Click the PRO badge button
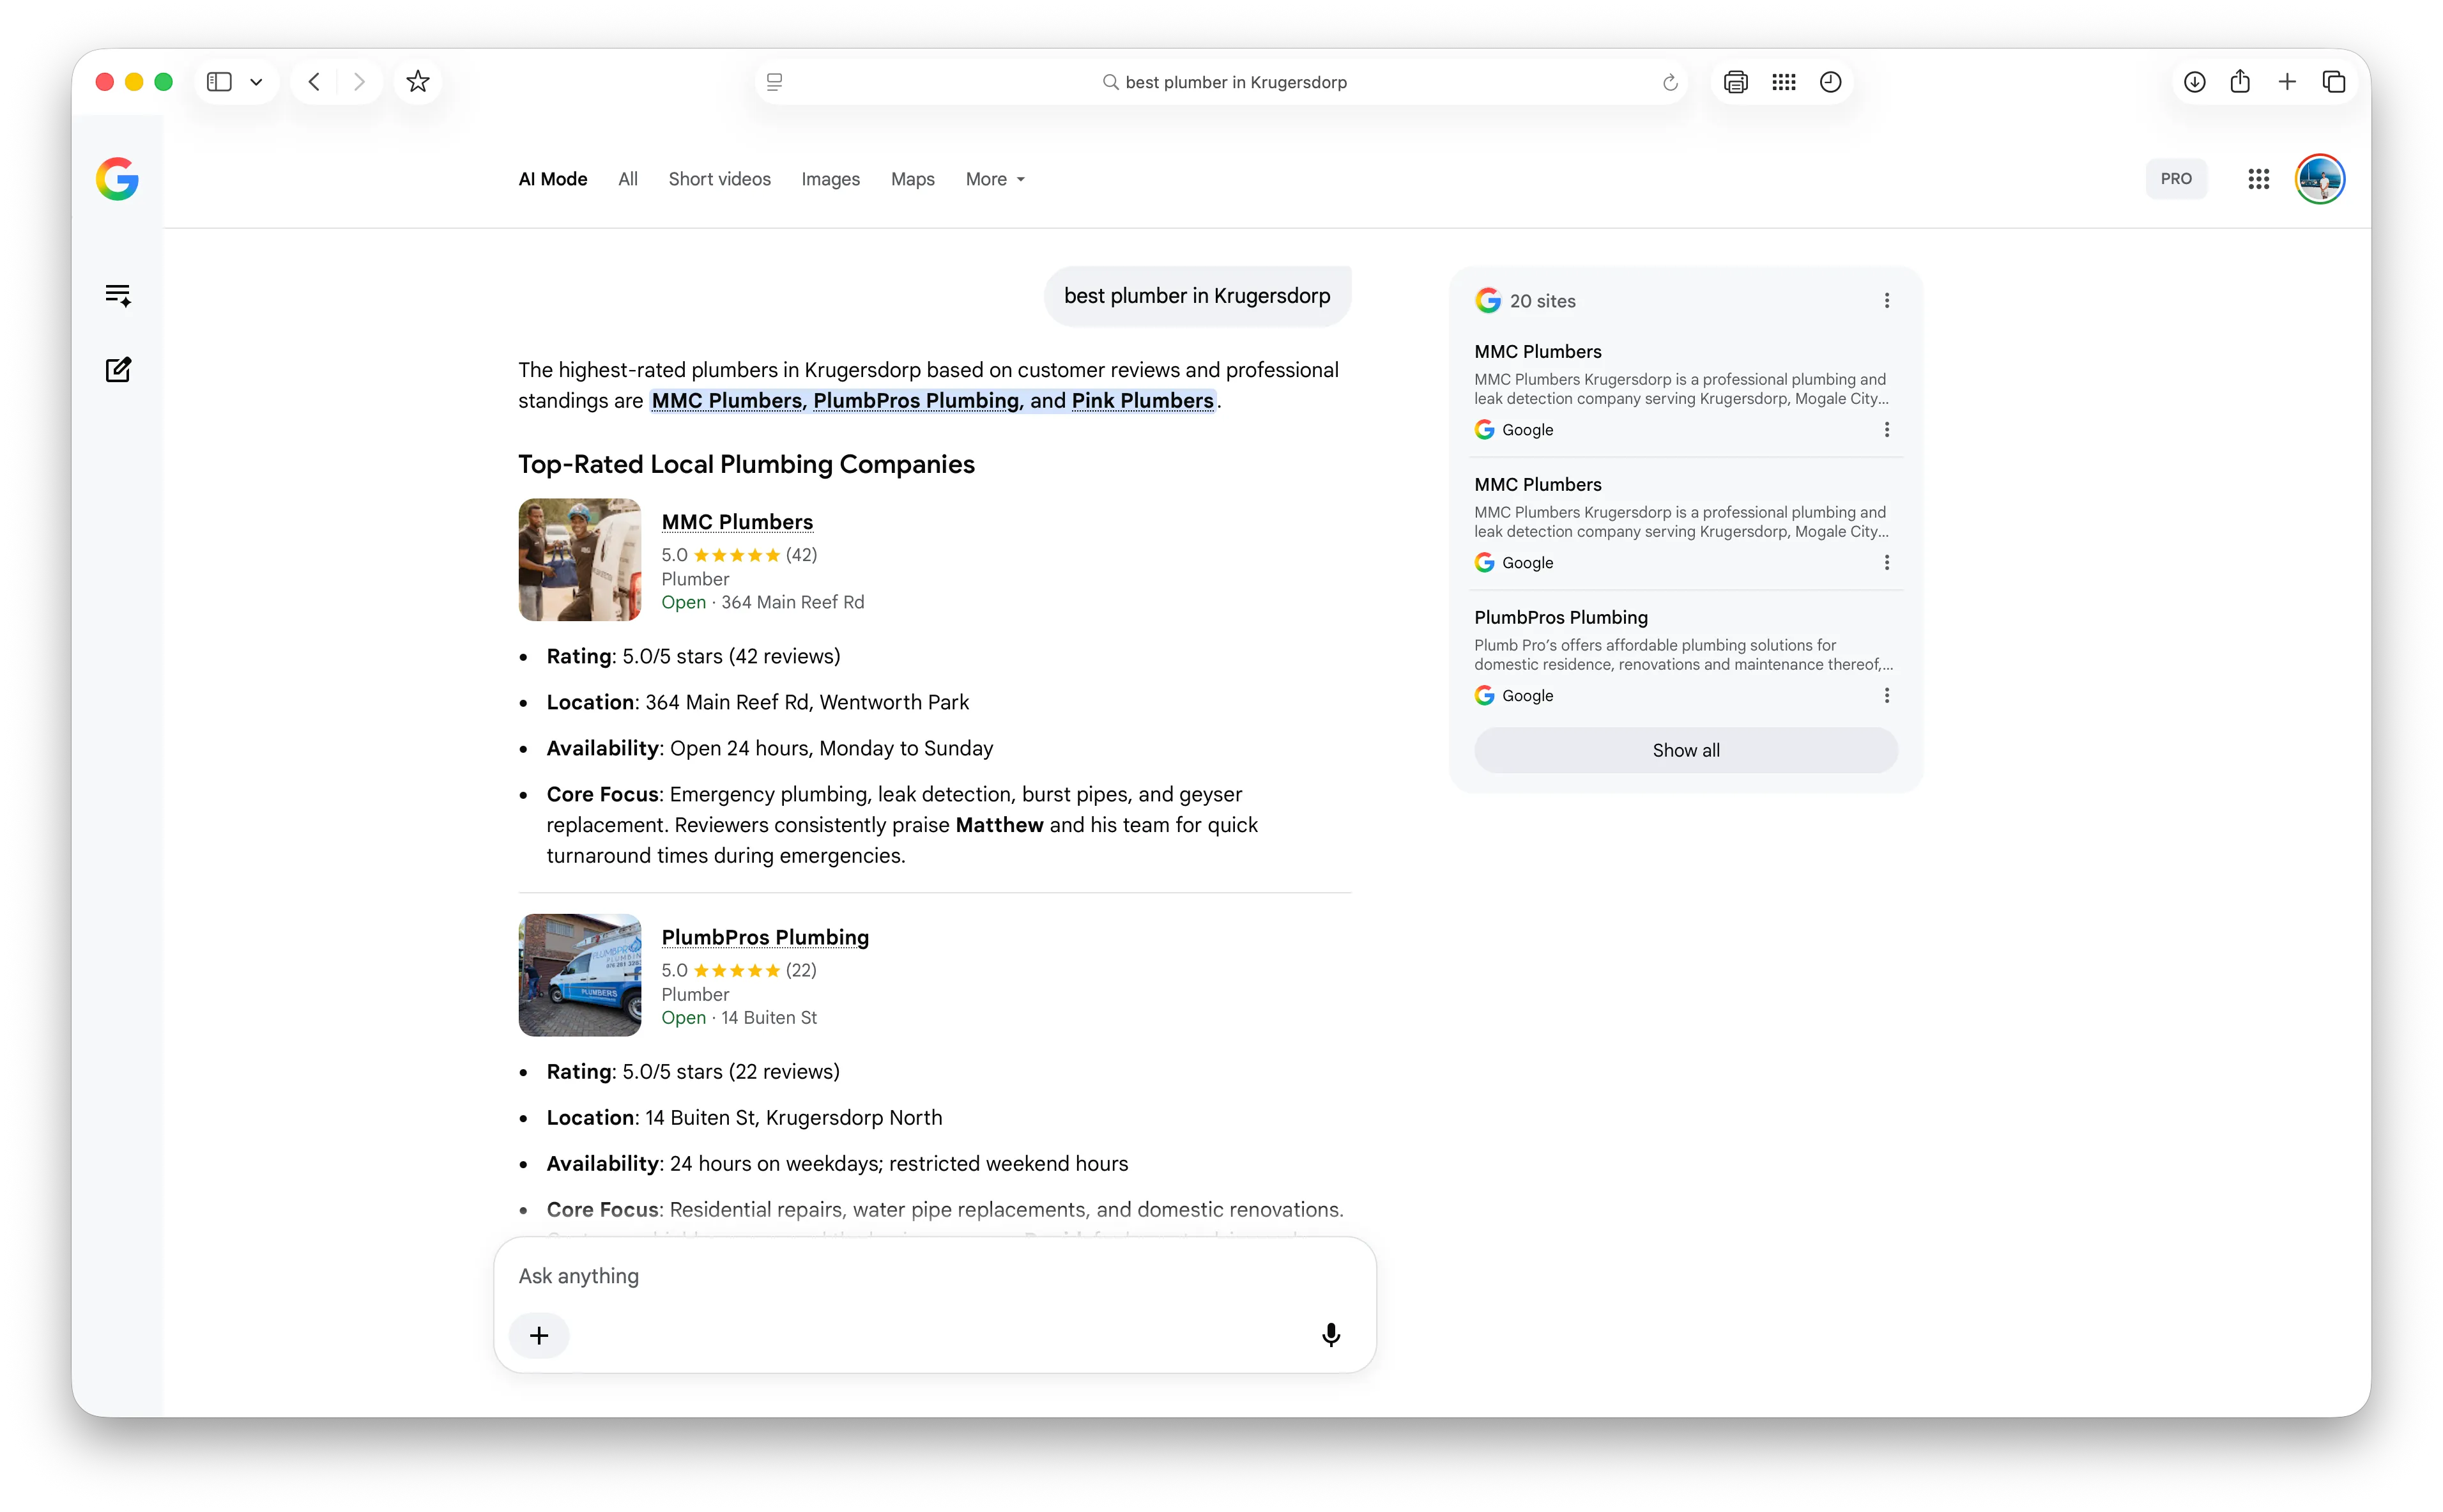The image size is (2443, 1512). pos(2176,179)
